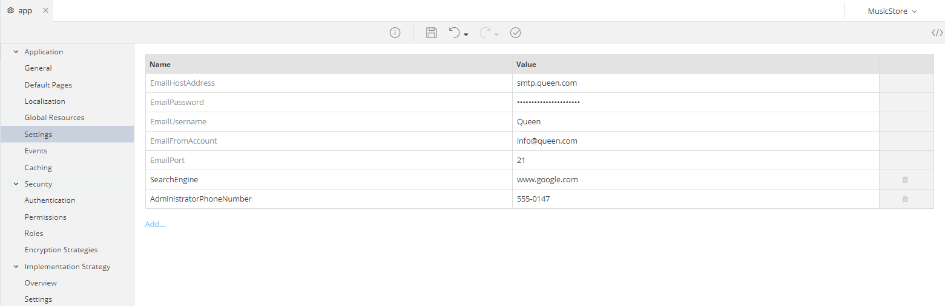
Task: Click the Save disk icon
Action: tap(432, 33)
